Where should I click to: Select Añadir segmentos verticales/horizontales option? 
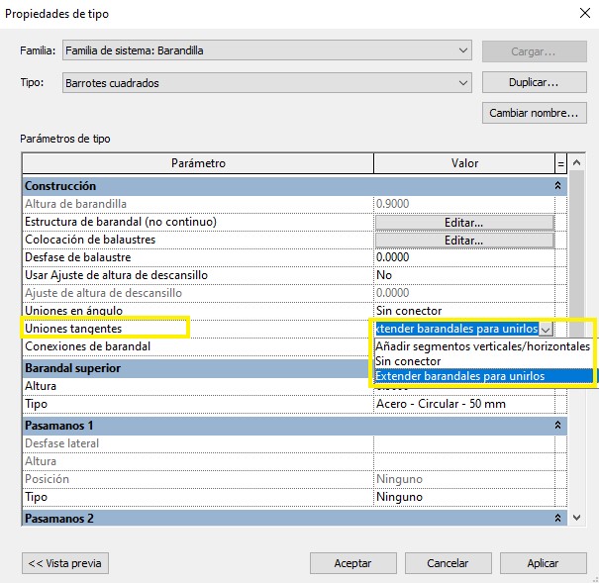[482, 346]
